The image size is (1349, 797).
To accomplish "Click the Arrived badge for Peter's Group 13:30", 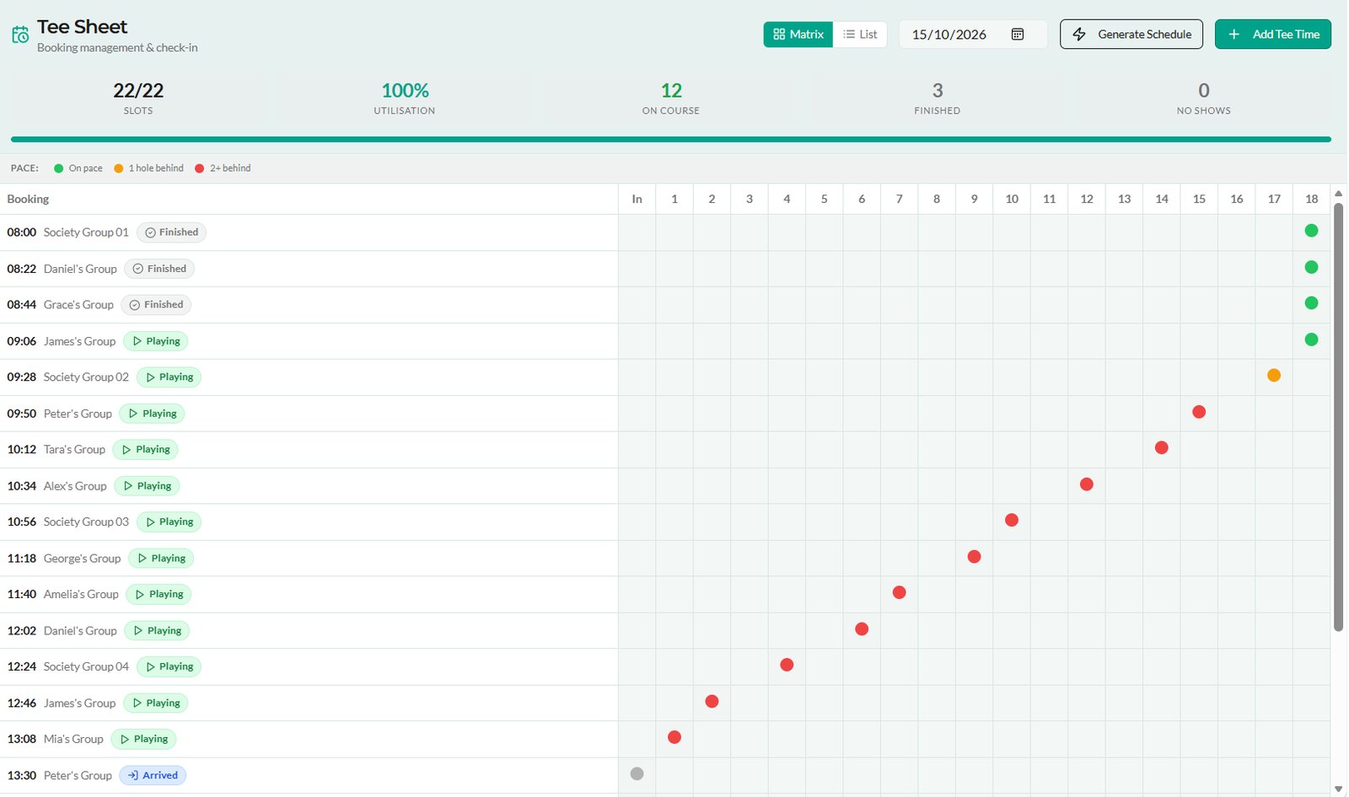I will point(153,776).
